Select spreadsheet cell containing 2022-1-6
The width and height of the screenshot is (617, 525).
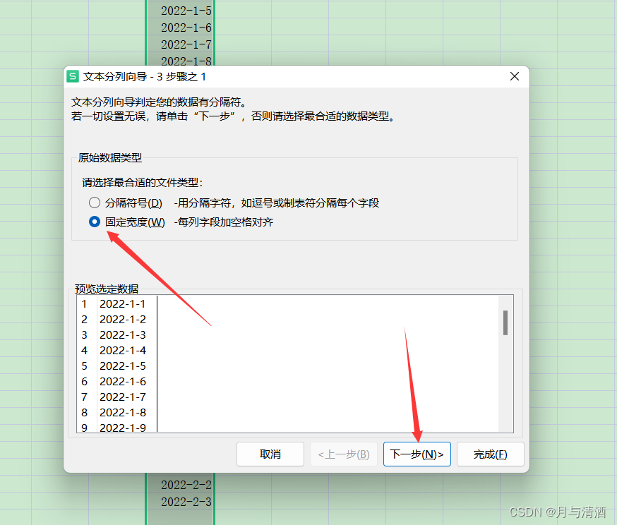point(180,28)
